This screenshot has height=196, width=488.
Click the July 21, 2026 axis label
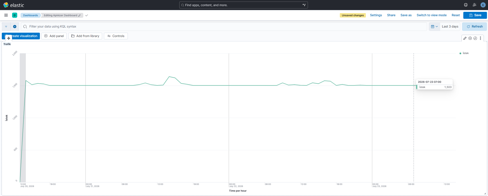tap(93, 186)
